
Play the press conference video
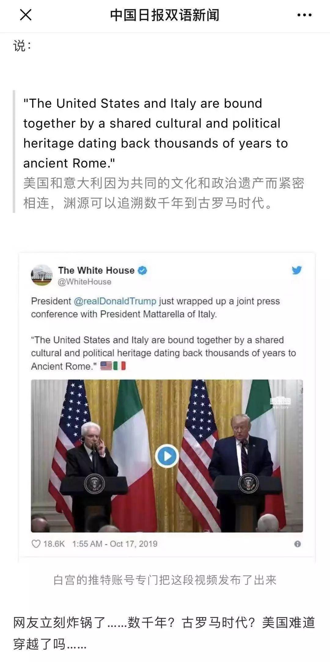(x=167, y=456)
